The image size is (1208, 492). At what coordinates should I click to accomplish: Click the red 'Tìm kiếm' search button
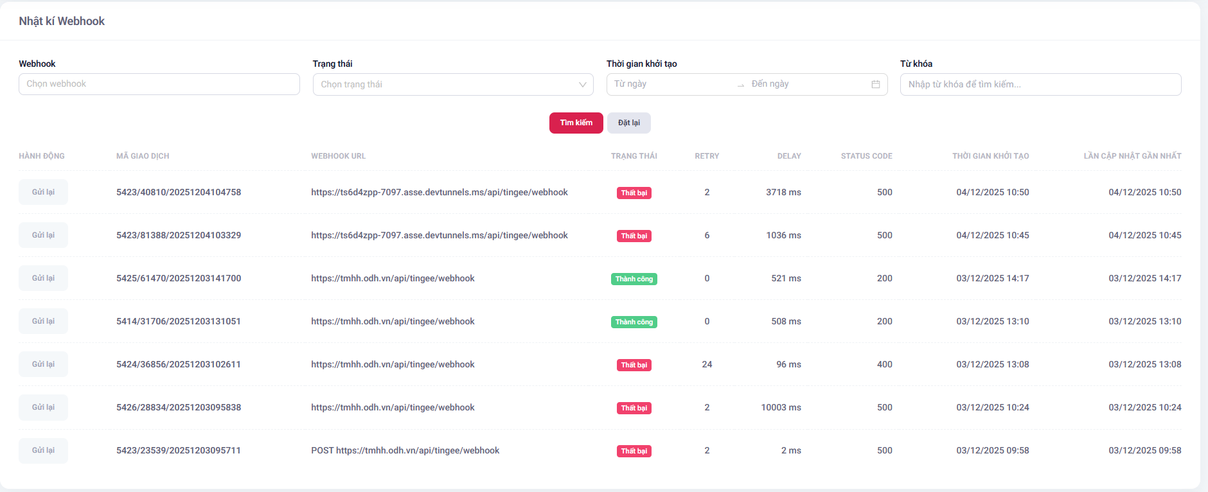[576, 123]
